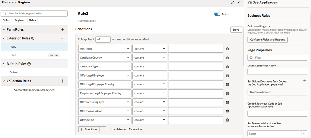Screen dimensions: 311x138
Task: Click Use Advanced Expression link
Action: [x=126, y=129]
